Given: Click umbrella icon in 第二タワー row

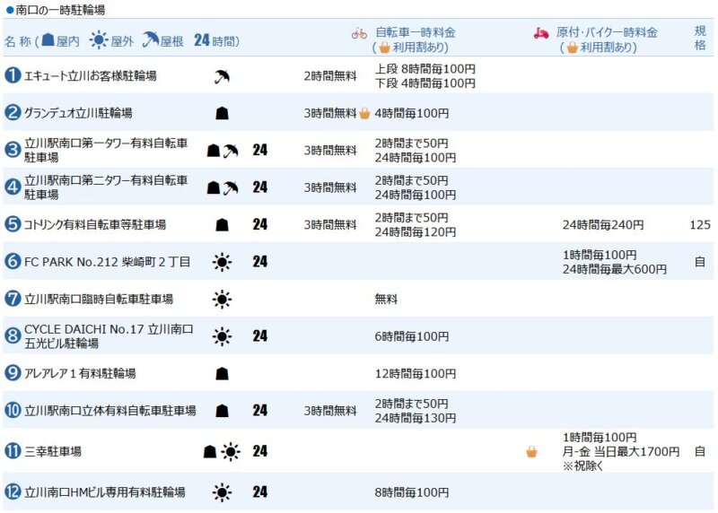Looking at the screenshot, I should 231,187.
